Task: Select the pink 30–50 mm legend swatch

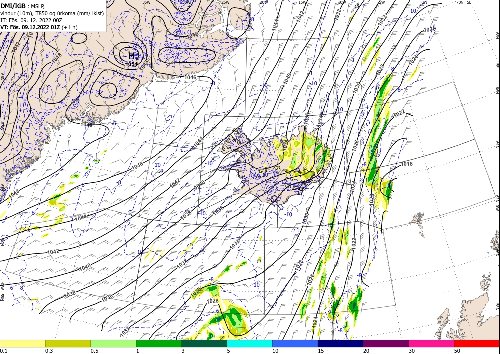Action: click(x=432, y=343)
